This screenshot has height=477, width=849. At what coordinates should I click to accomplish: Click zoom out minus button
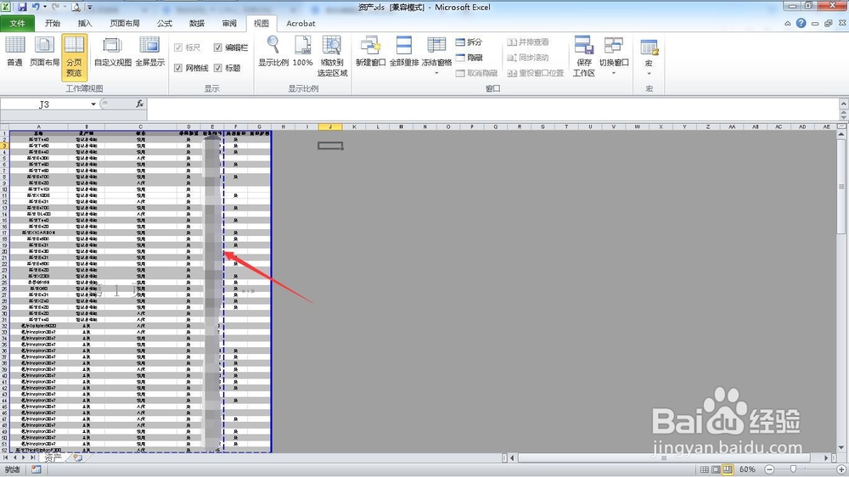(769, 469)
